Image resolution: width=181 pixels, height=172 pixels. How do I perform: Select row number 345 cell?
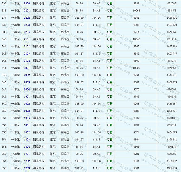tap(4, 75)
